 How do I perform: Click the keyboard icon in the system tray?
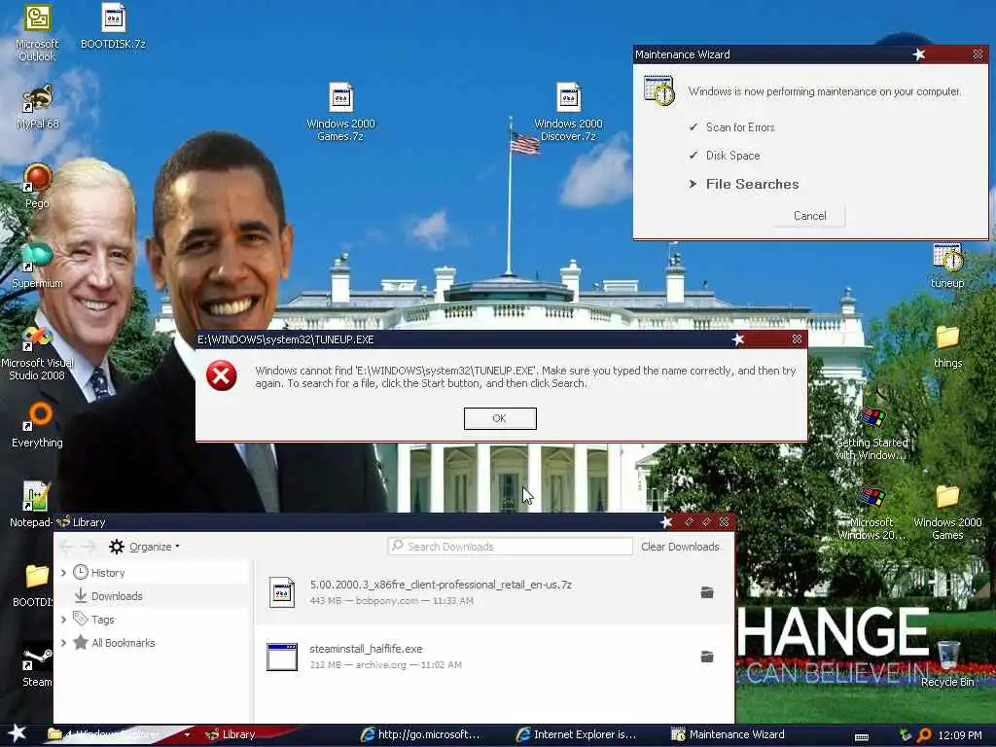click(862, 736)
